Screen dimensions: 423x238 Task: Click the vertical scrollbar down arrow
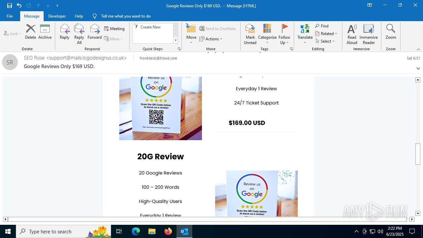[x=418, y=214]
